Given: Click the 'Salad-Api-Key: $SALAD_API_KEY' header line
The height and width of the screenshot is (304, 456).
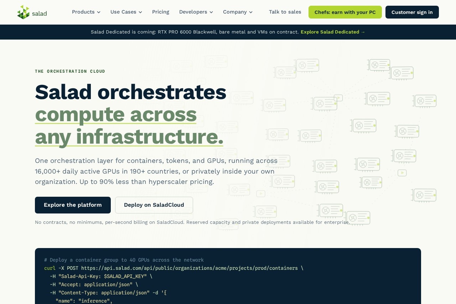Looking at the screenshot, I should pos(101,276).
